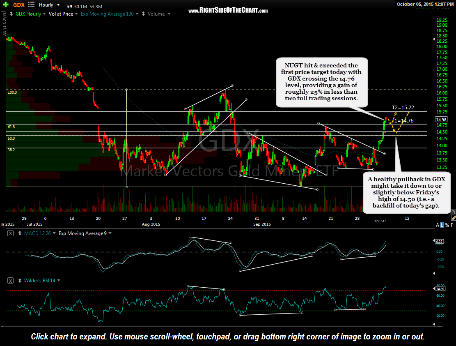Click reorder arrows beside Wilder's RSI

tap(20, 281)
